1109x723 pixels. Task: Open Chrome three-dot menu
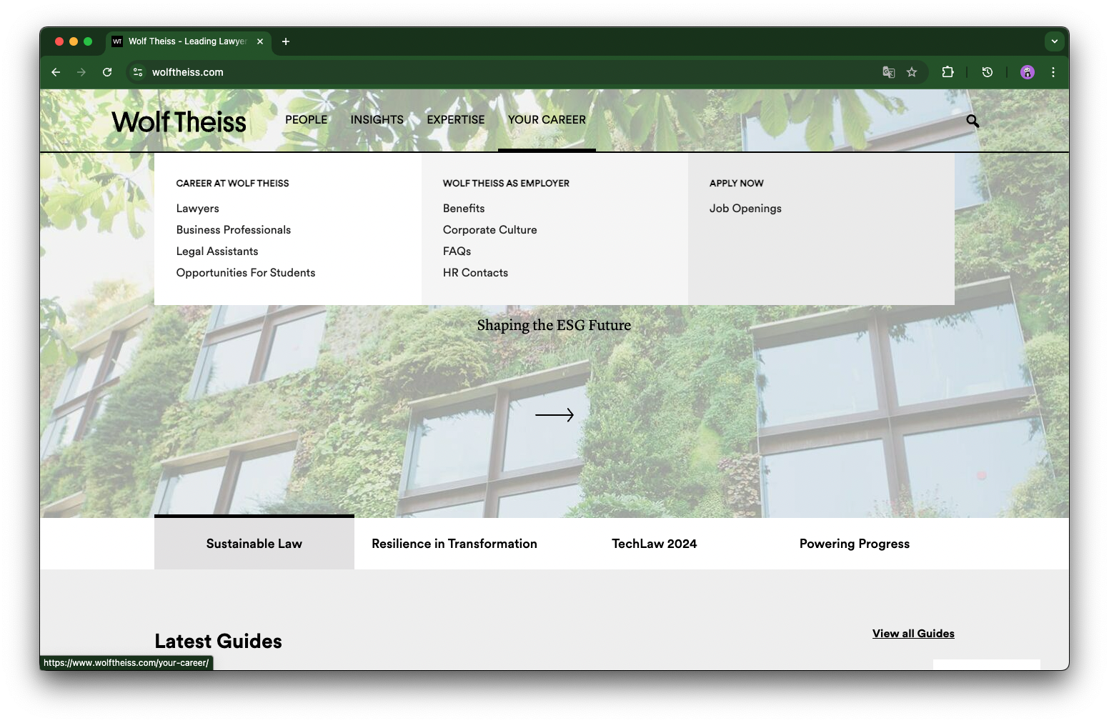(1053, 72)
